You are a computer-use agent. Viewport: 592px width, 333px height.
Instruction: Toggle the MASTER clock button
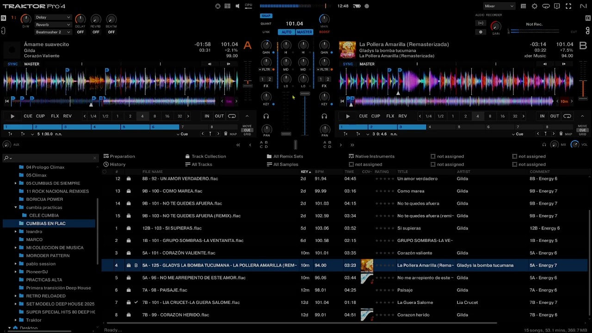(304, 32)
